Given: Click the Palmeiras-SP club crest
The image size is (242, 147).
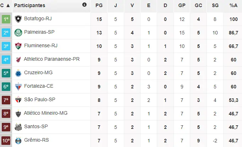Looking at the screenshot, I should coord(18,33).
